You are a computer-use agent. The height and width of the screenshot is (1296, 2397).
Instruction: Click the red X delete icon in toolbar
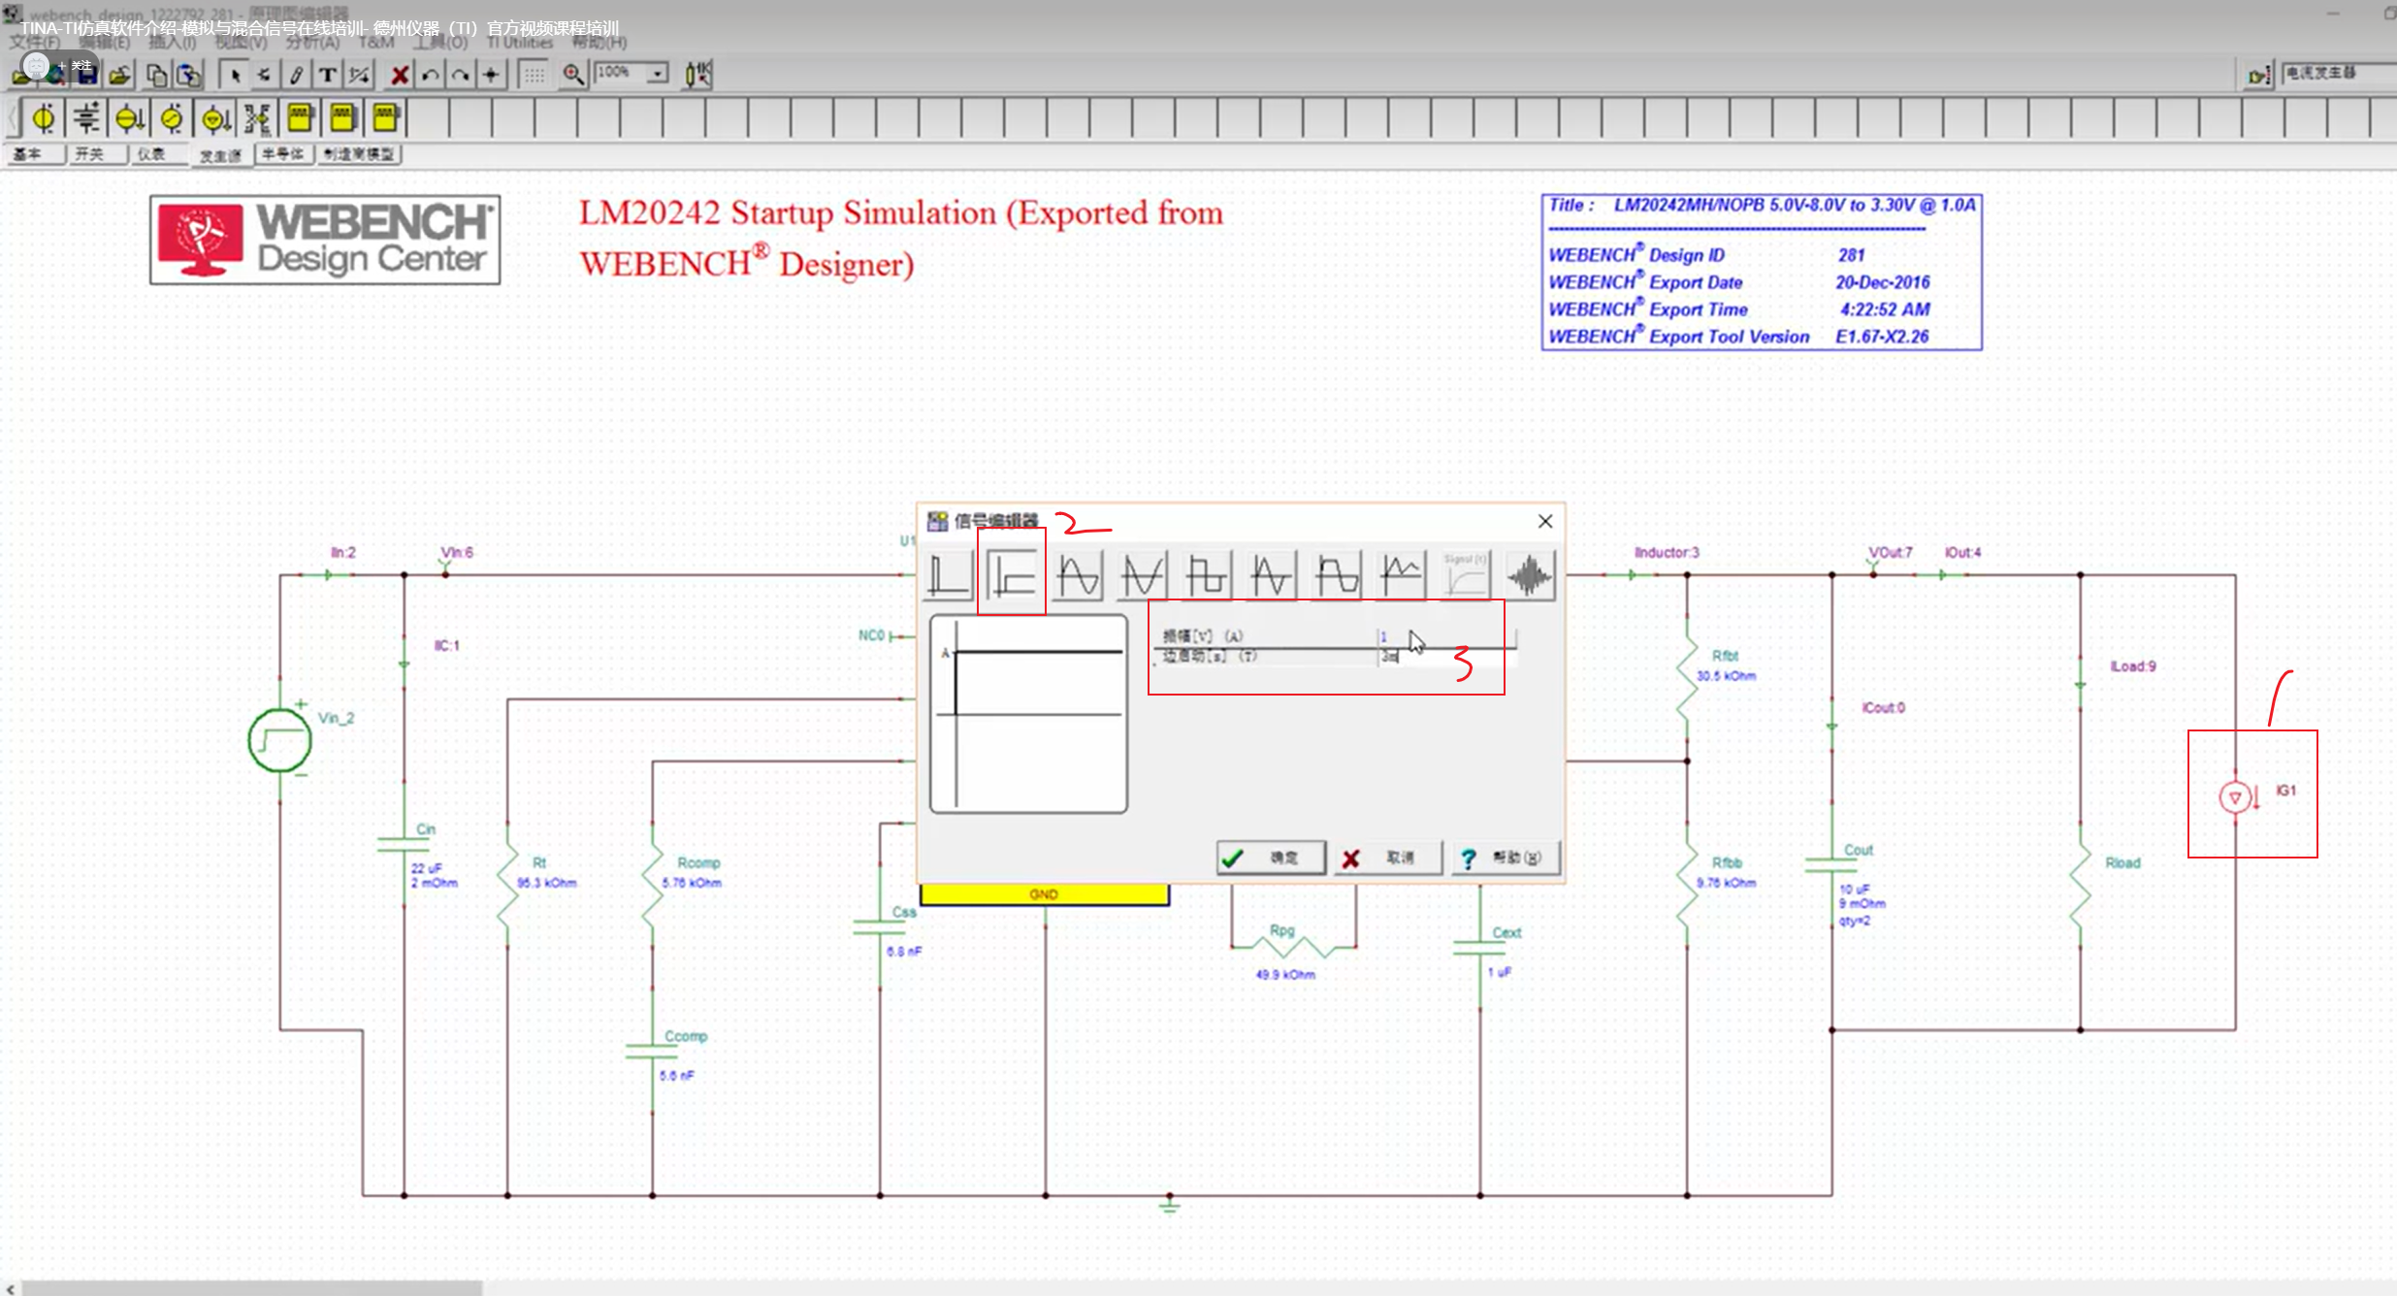[399, 75]
